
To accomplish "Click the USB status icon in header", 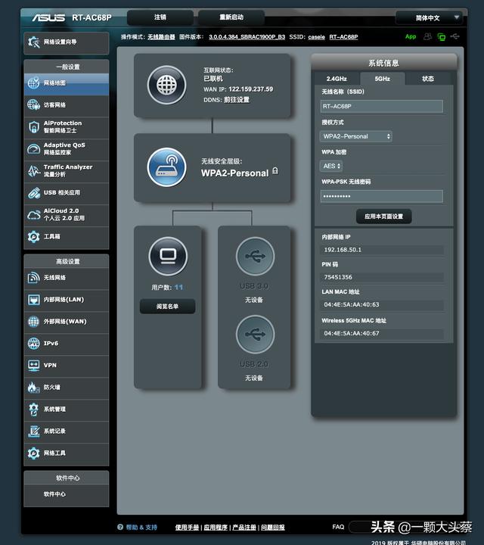I will pos(455,36).
